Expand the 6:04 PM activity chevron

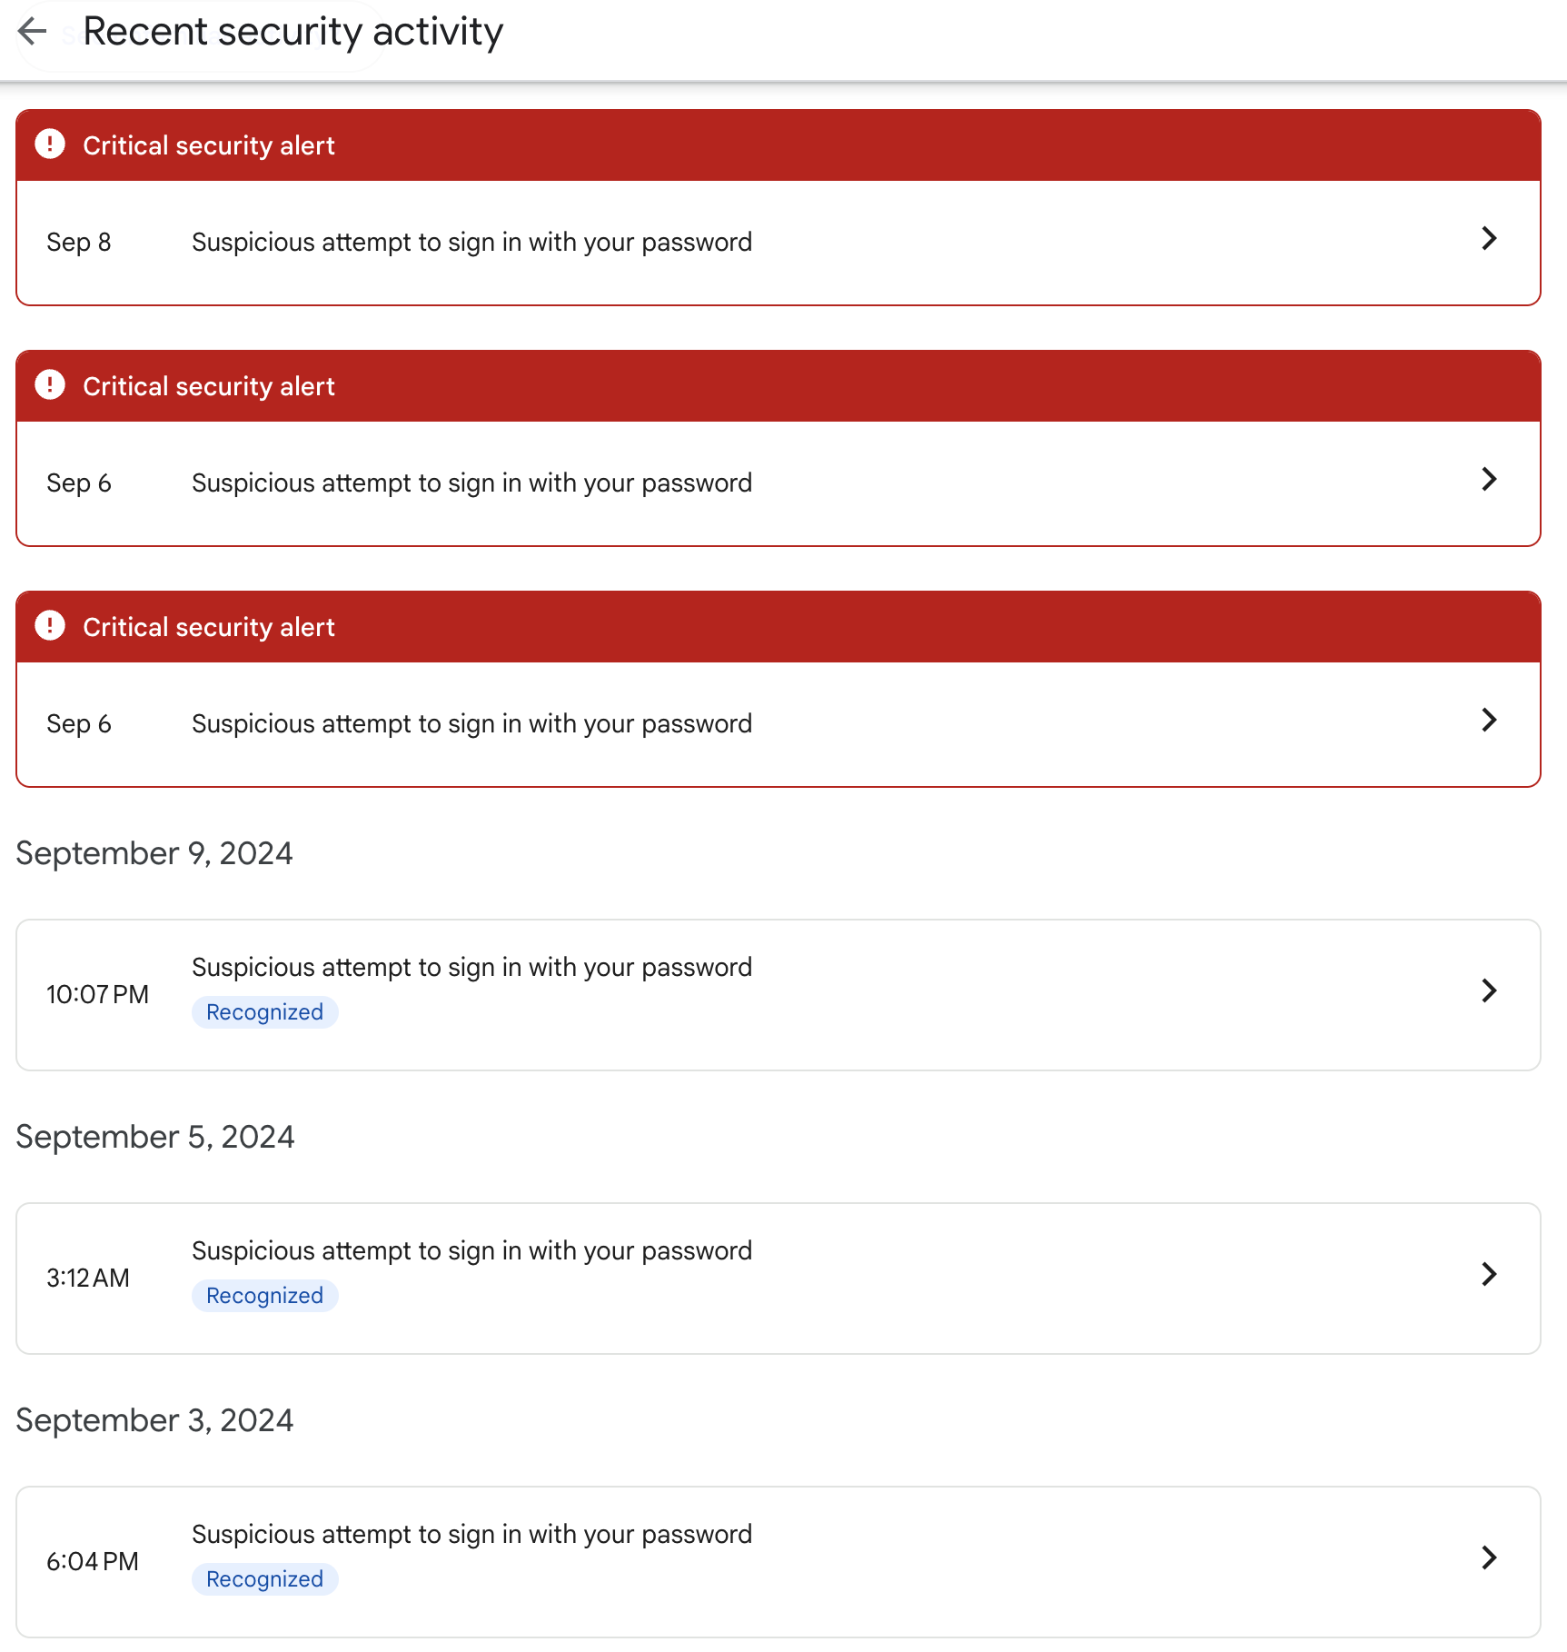(x=1488, y=1557)
